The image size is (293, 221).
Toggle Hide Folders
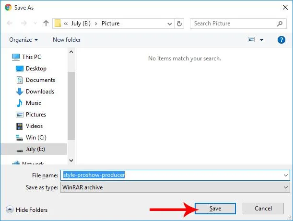(x=27, y=209)
